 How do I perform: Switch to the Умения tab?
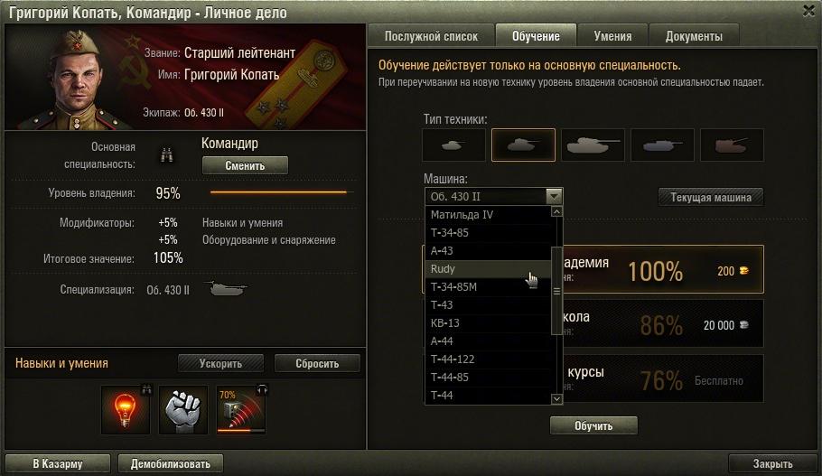tap(612, 36)
